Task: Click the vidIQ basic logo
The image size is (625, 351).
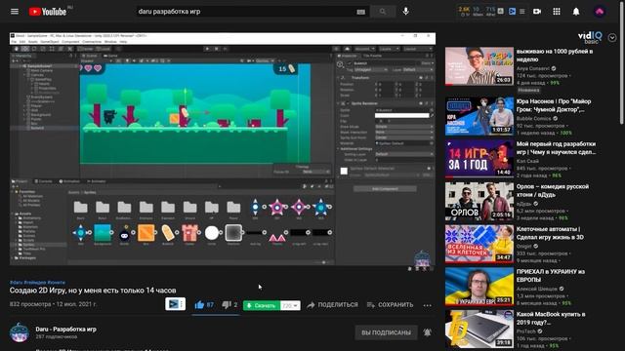Action: tap(590, 37)
